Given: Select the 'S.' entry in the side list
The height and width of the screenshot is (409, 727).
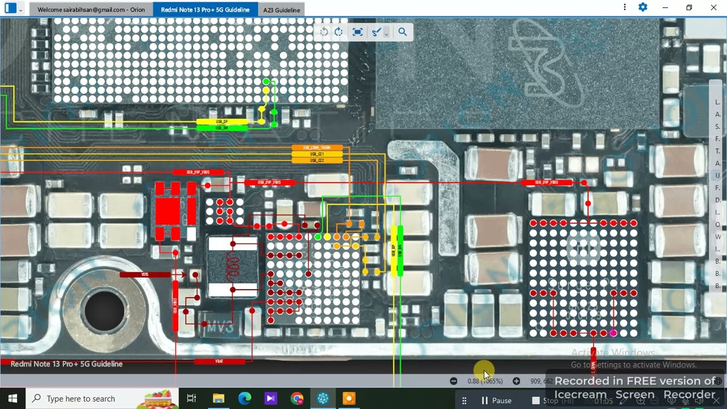Looking at the screenshot, I should coord(718,127).
